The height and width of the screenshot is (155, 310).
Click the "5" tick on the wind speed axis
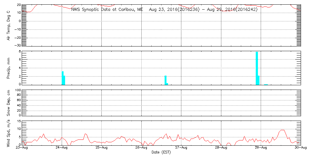click(x=19, y=137)
